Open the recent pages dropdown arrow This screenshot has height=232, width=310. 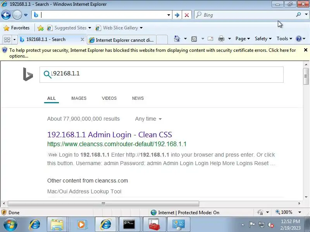tap(26, 15)
